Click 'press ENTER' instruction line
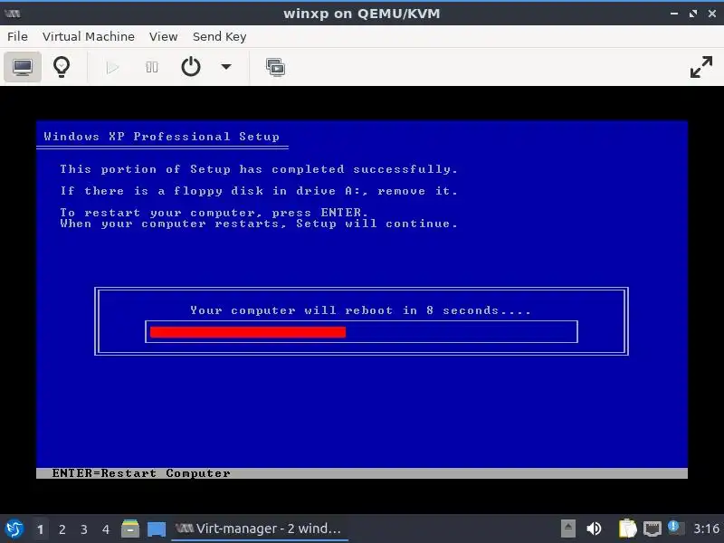The width and height of the screenshot is (724, 543). (x=214, y=213)
